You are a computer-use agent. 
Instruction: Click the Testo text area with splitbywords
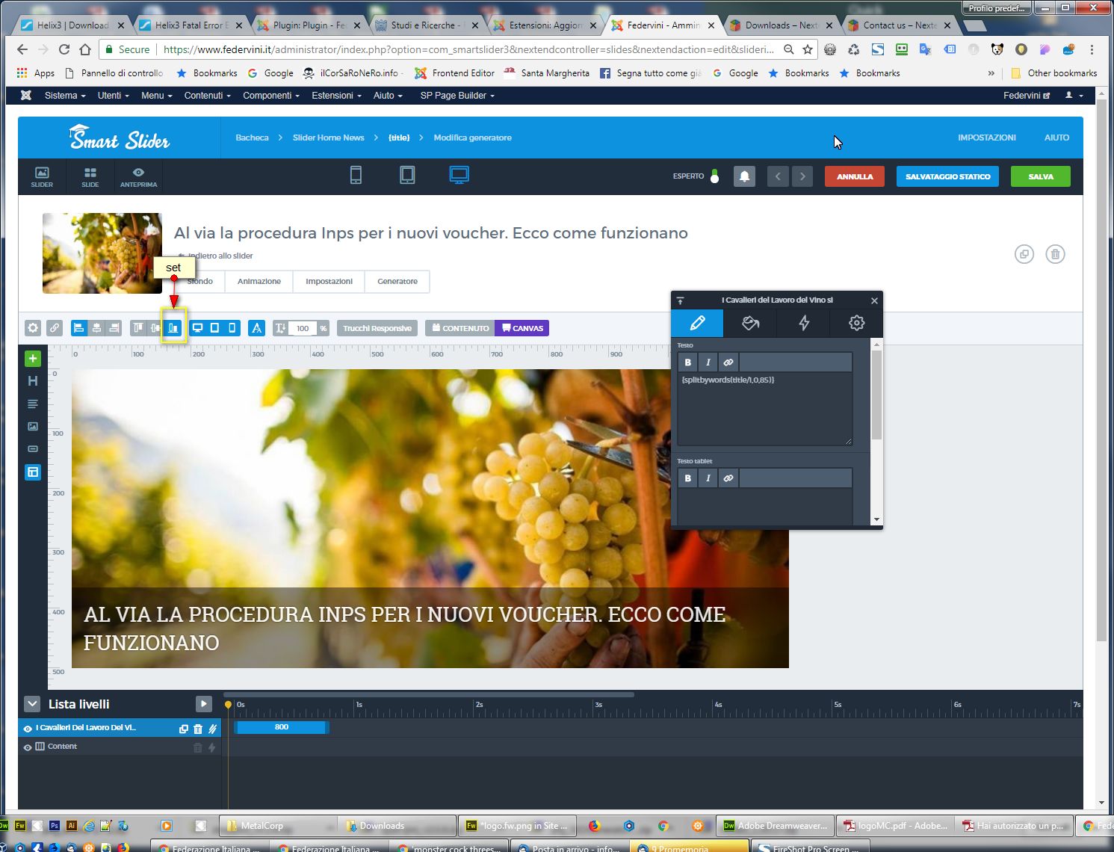point(765,408)
